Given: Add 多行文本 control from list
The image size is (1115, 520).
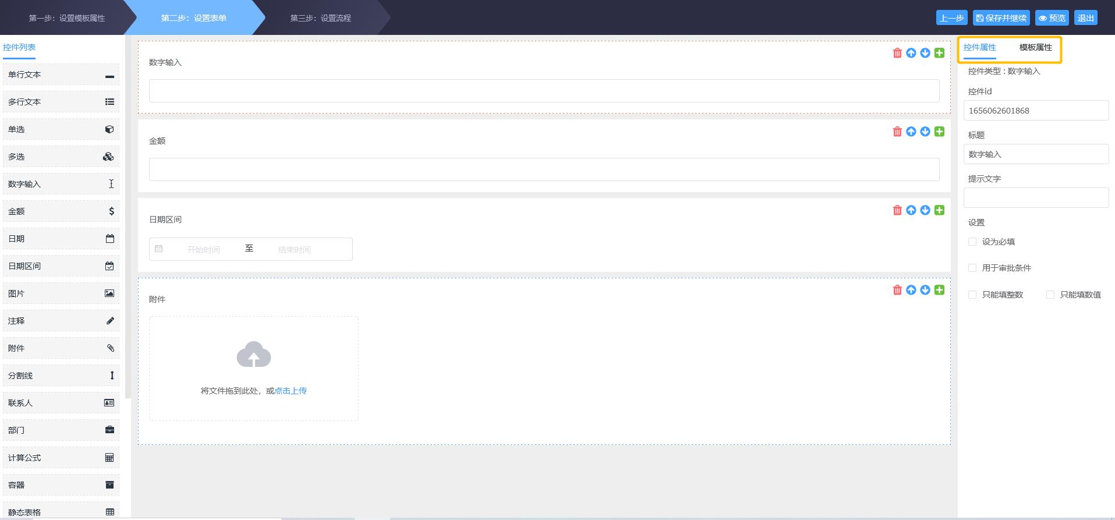Looking at the screenshot, I should (61, 102).
